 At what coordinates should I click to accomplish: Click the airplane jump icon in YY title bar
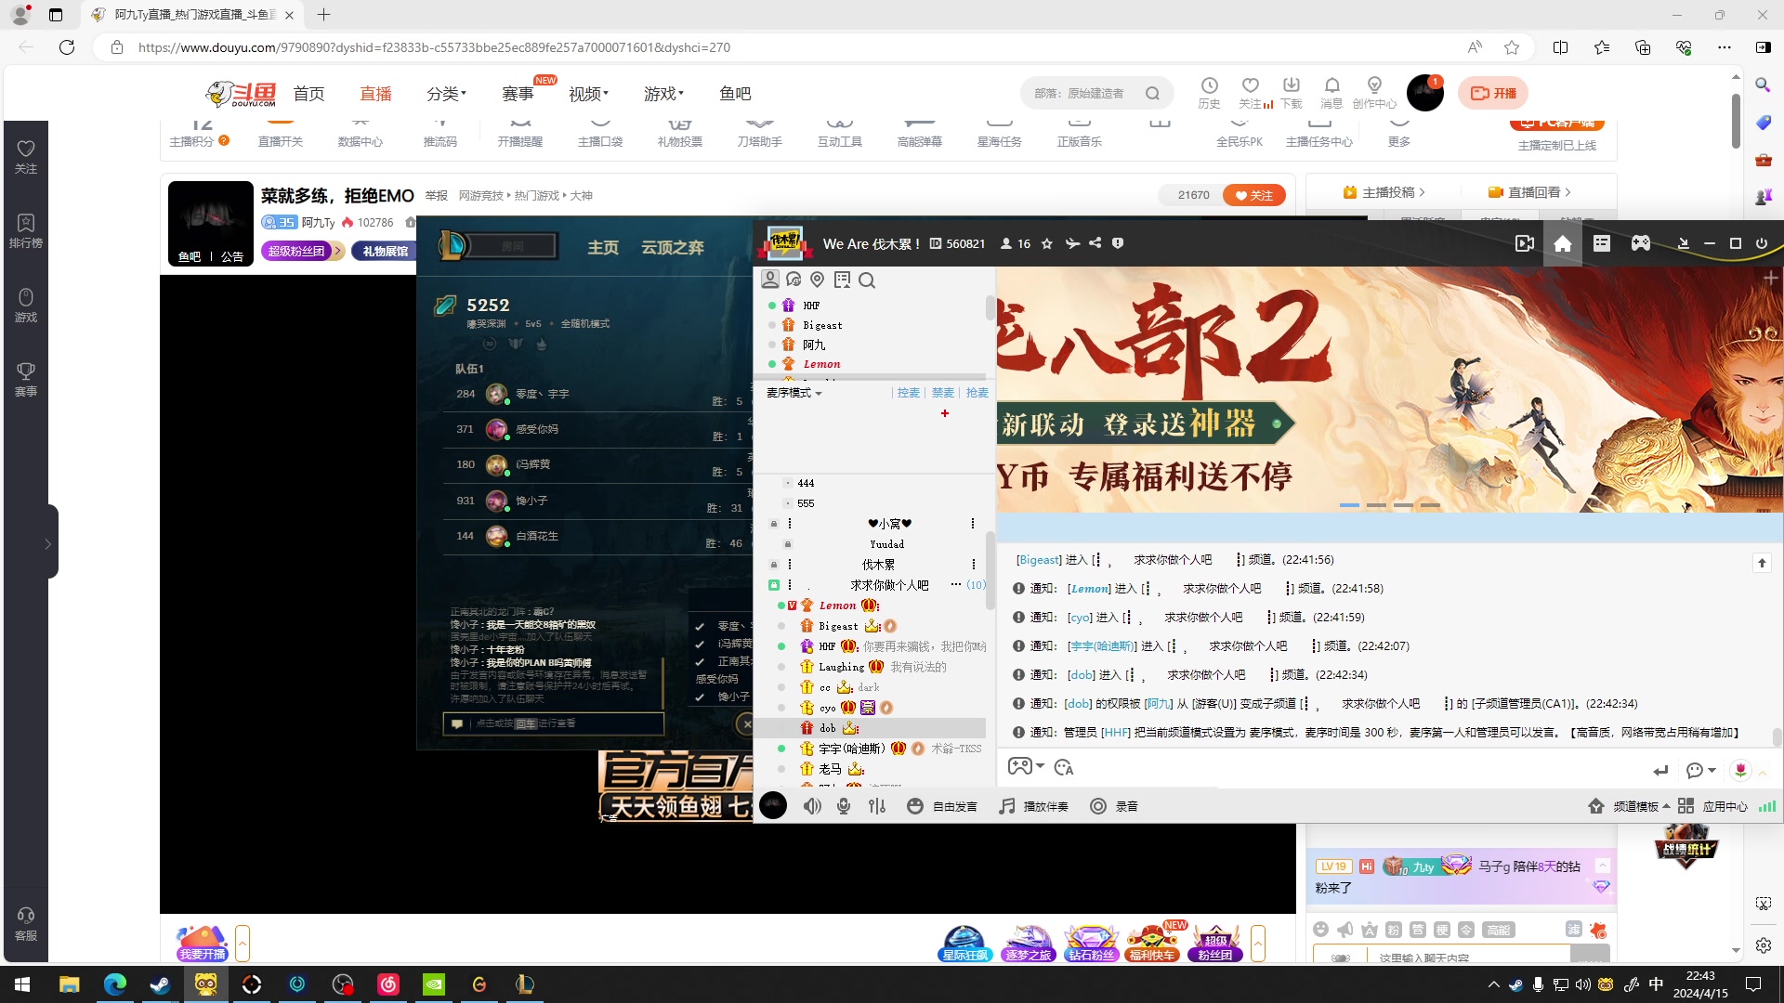(1072, 243)
